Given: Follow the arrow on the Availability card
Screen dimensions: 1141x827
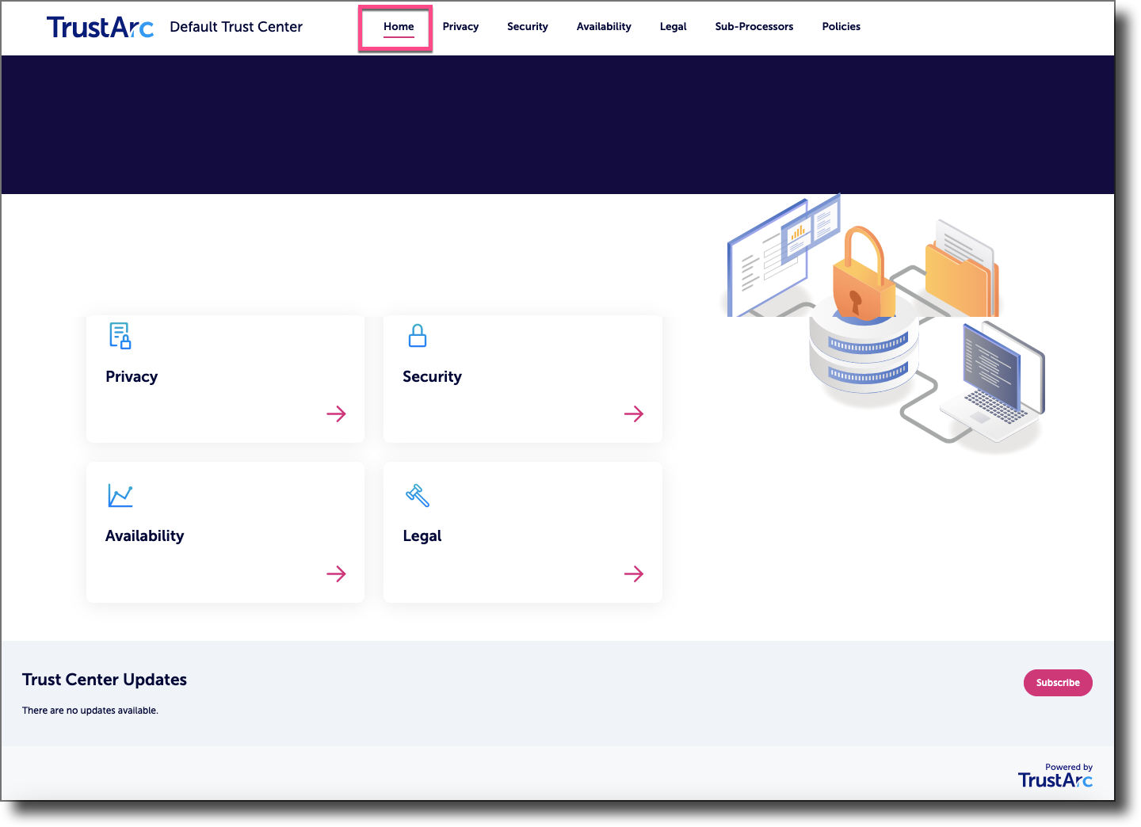Looking at the screenshot, I should click(x=336, y=574).
